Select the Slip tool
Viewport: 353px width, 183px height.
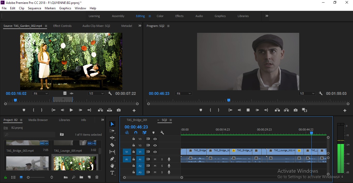tap(112, 152)
